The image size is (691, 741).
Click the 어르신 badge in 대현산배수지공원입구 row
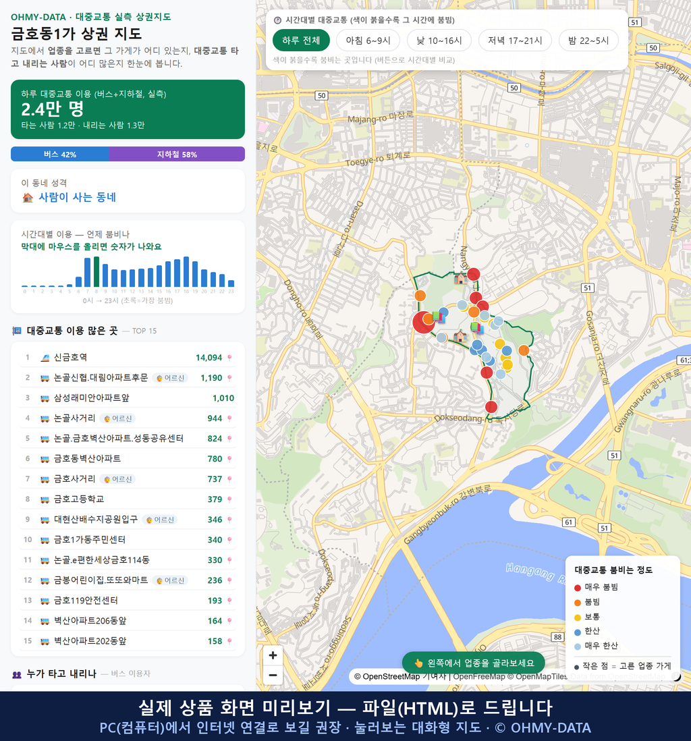point(160,520)
